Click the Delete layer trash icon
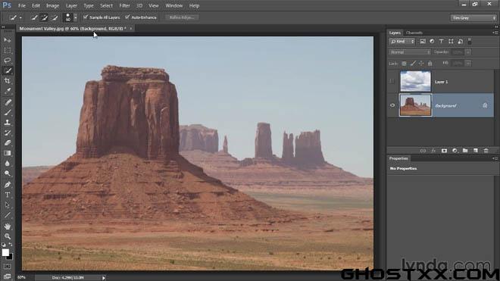Viewport: 500px width, 281px height. click(x=486, y=151)
